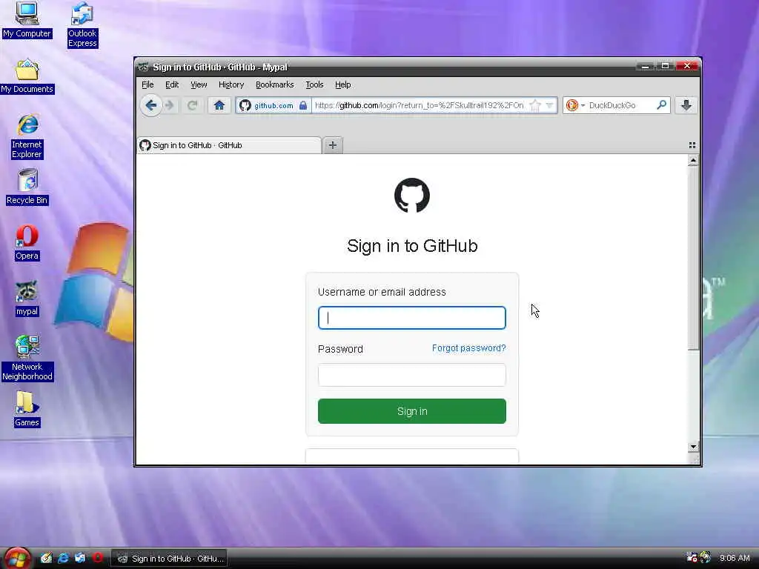This screenshot has width=759, height=569.
Task: Open the File menu
Action: pos(148,84)
